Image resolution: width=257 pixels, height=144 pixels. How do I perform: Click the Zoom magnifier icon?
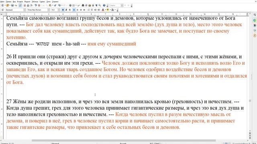[100, 5]
